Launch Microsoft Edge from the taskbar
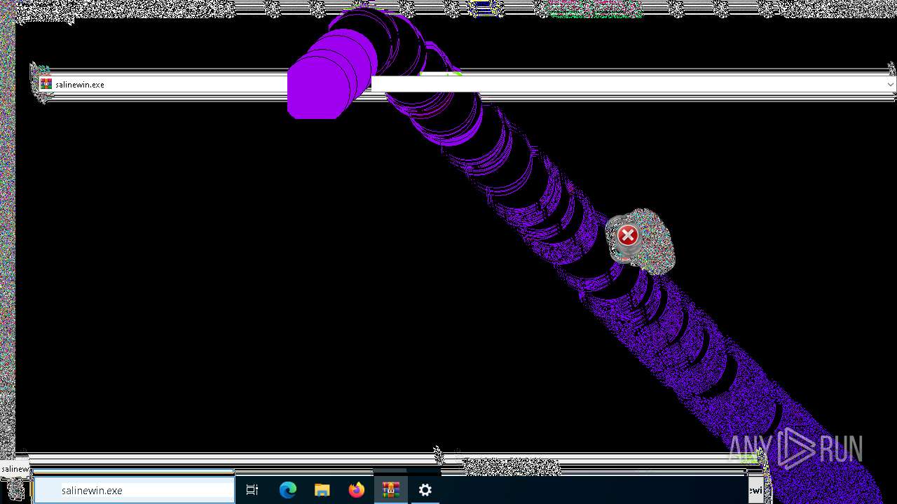This screenshot has width=897, height=504. (288, 491)
